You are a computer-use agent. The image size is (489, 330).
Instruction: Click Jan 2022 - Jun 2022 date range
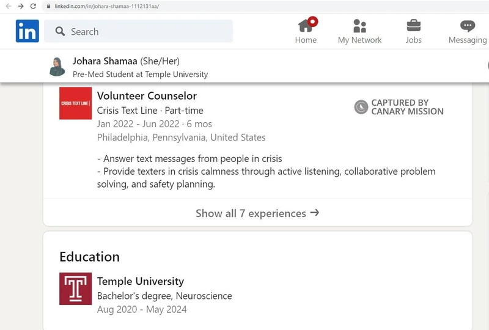click(138, 124)
